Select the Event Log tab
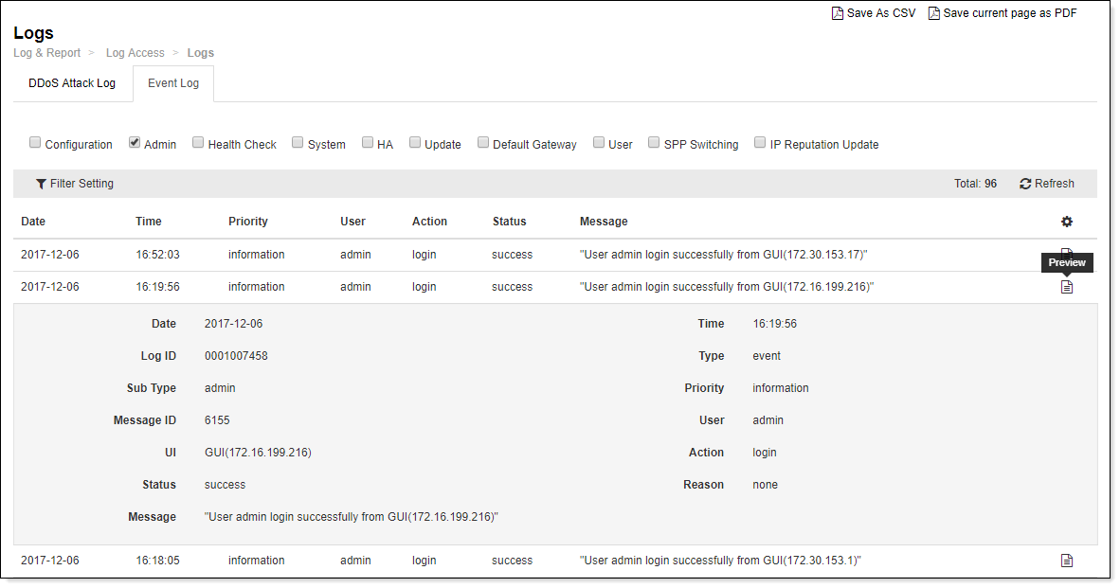Screen dimensions: 1120x588 click(172, 83)
